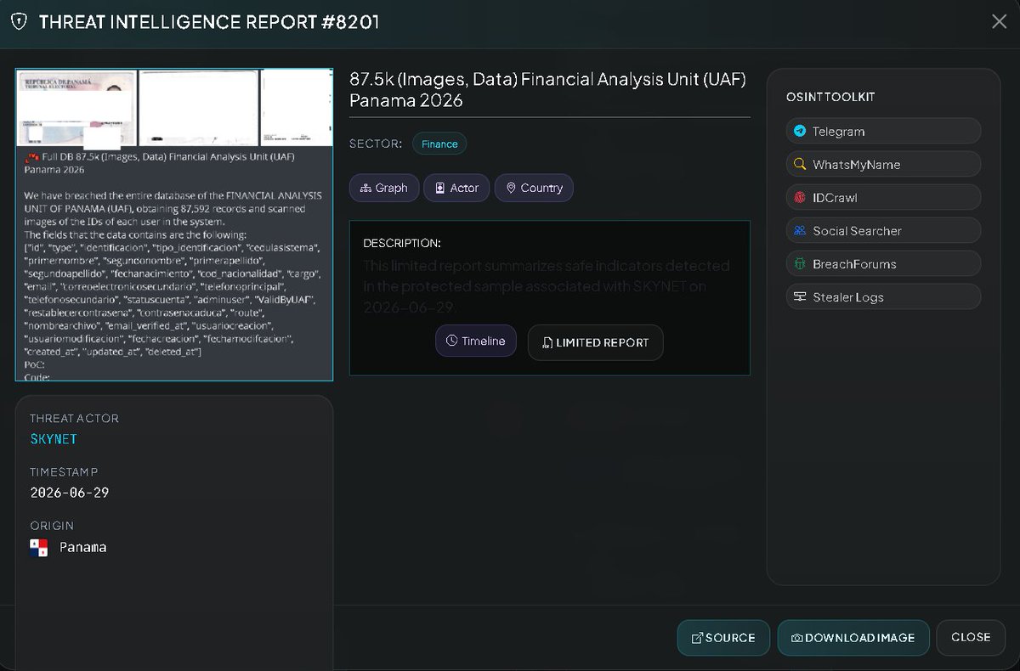Click the SECTOR label
The height and width of the screenshot is (671, 1020).
pyautogui.click(x=376, y=144)
